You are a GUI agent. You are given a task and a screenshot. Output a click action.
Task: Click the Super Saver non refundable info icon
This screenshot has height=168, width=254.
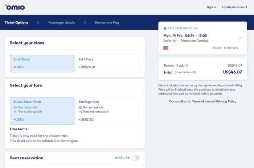15,108
